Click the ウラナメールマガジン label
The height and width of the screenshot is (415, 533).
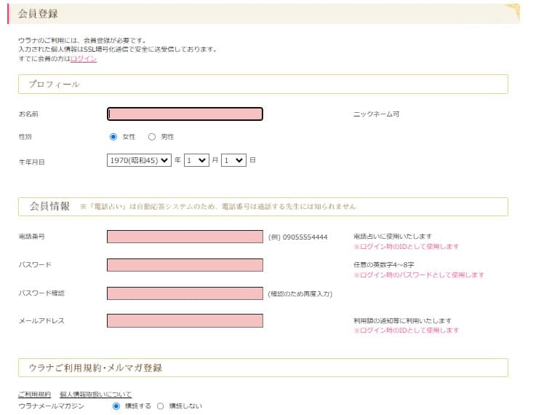51,406
